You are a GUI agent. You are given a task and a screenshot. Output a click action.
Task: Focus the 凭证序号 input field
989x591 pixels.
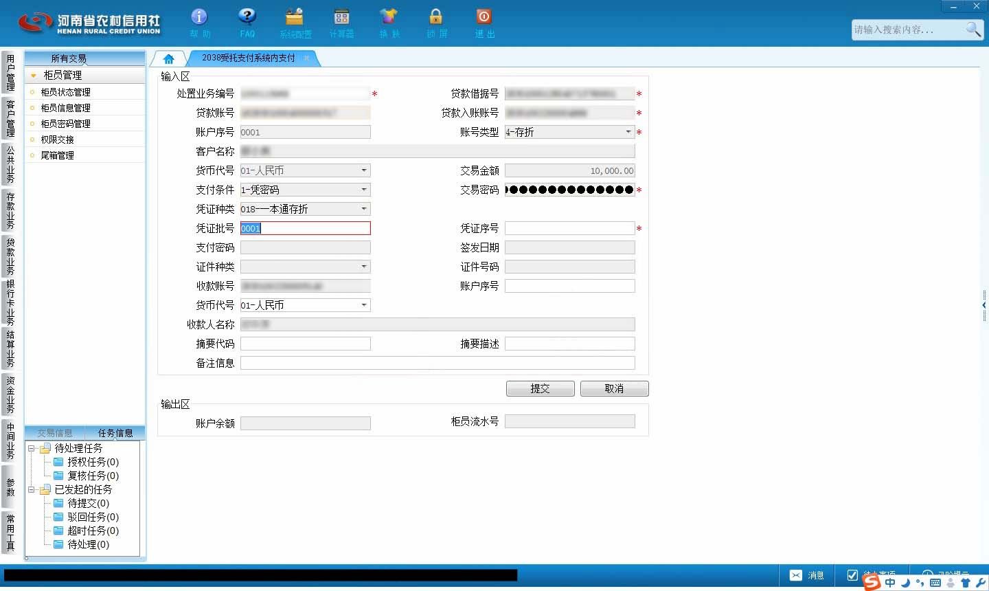pos(569,228)
